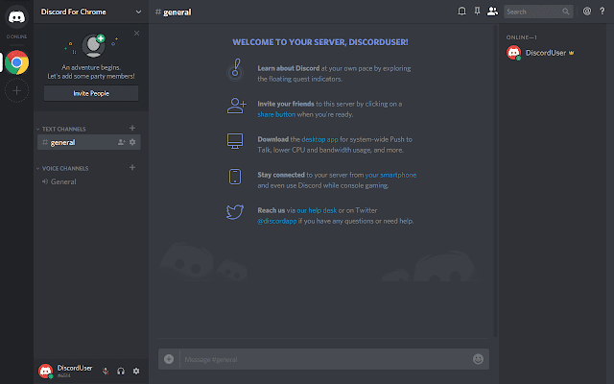Collapse the Voice Channels category
Screen dimensions: 614x384
62,169
